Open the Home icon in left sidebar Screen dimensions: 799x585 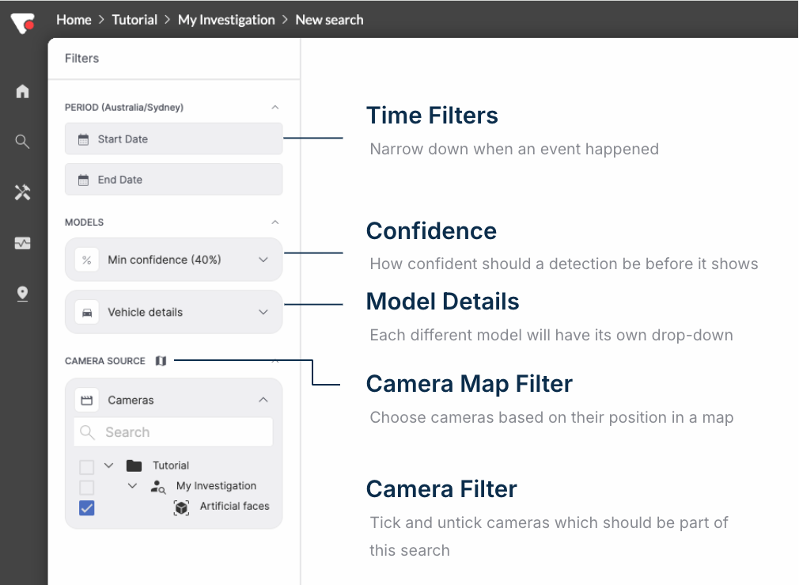click(x=22, y=91)
